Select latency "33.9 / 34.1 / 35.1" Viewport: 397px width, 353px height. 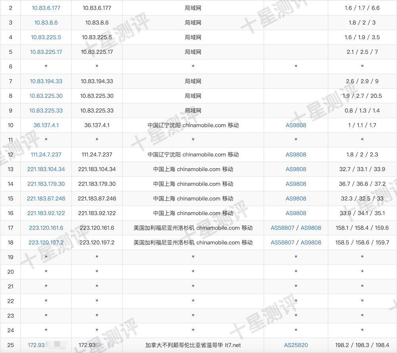coord(362,214)
